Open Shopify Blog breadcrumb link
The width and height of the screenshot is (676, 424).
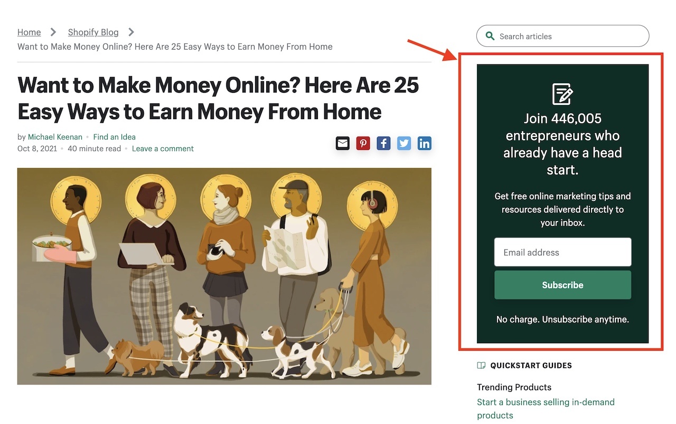pyautogui.click(x=93, y=32)
